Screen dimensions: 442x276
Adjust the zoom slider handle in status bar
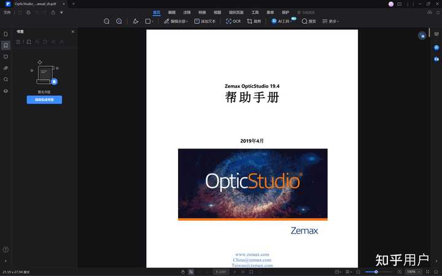point(376,272)
